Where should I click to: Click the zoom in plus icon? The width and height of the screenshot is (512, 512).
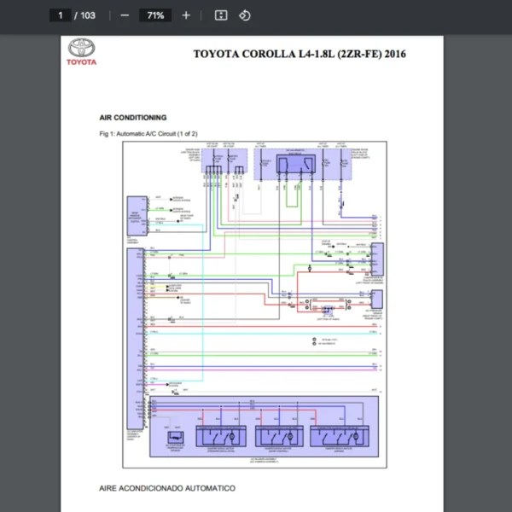(186, 15)
